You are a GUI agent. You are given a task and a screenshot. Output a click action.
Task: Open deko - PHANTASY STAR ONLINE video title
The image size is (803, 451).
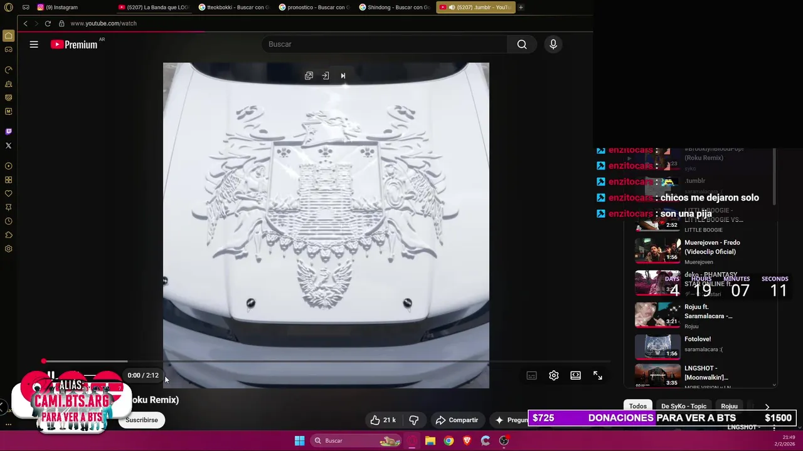tap(711, 279)
